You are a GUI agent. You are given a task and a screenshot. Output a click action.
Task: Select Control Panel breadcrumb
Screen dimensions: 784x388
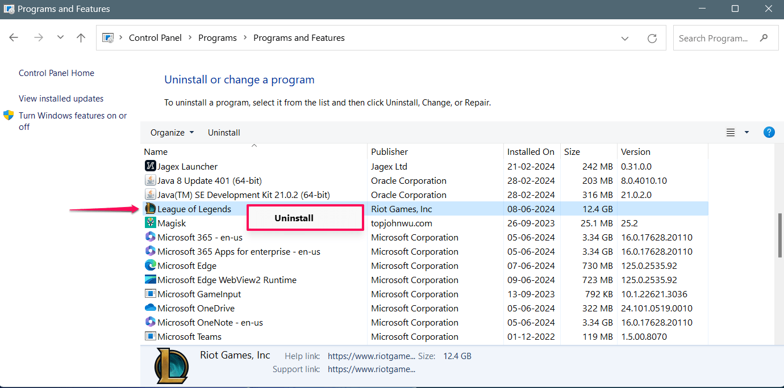tap(155, 38)
